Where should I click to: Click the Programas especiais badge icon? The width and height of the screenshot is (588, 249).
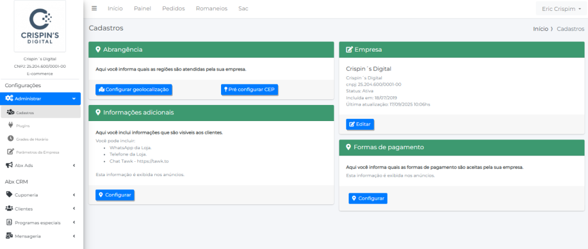coord(9,222)
